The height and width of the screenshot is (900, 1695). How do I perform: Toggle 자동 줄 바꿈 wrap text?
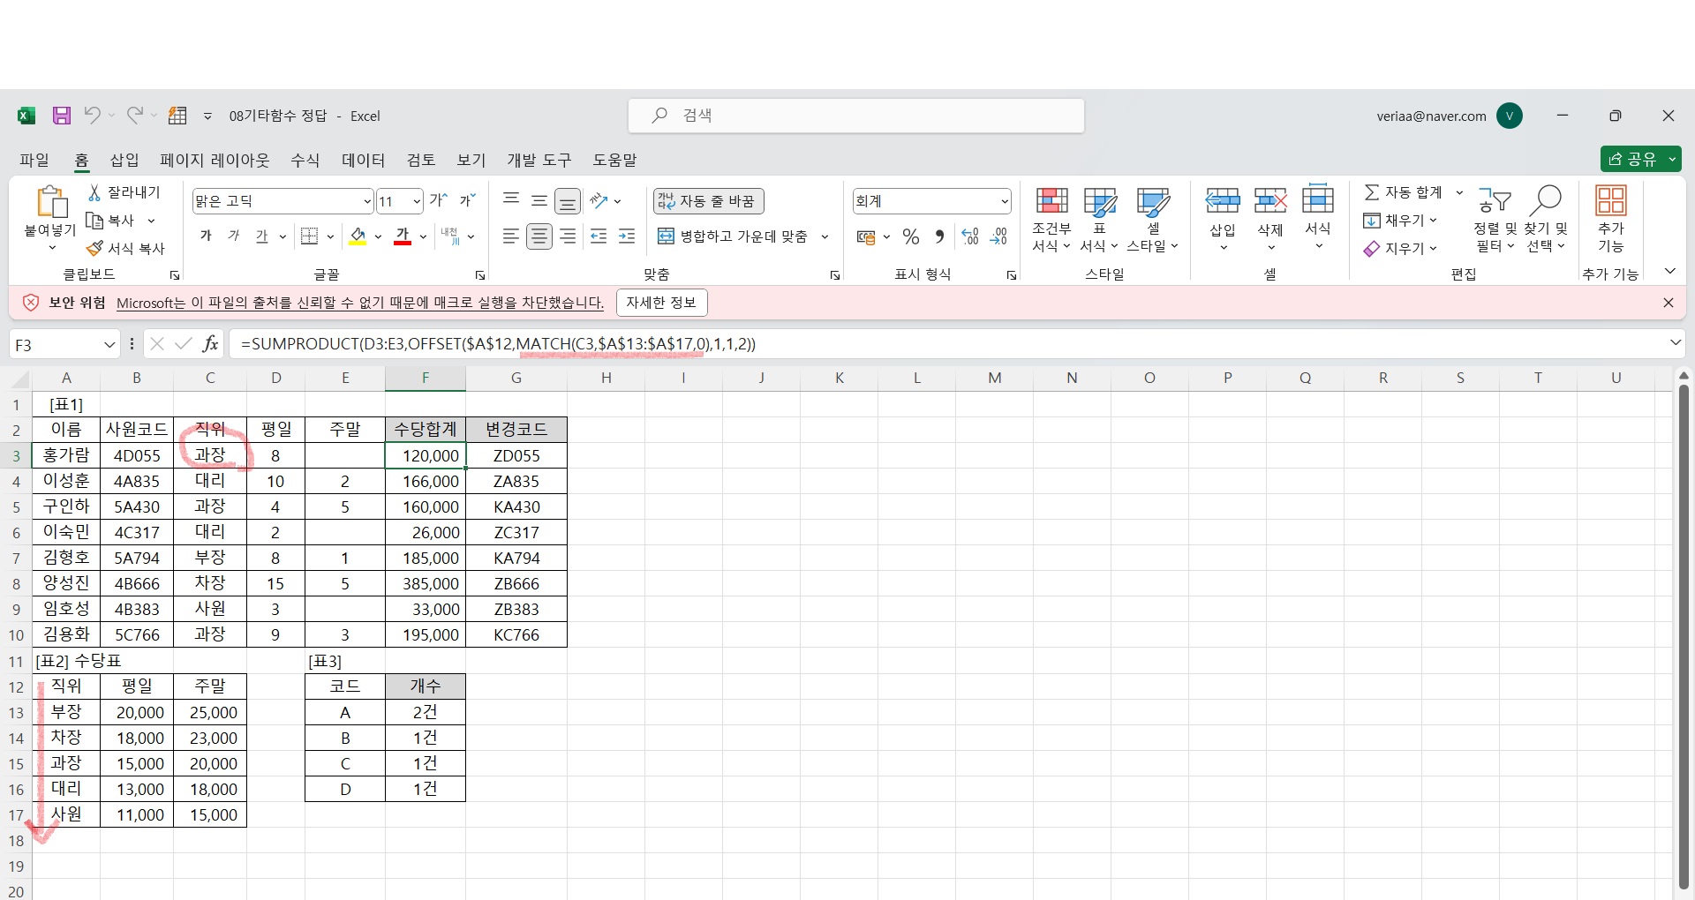coord(708,201)
